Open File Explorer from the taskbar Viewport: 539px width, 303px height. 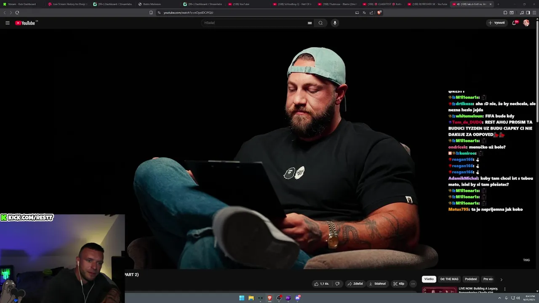(251, 298)
